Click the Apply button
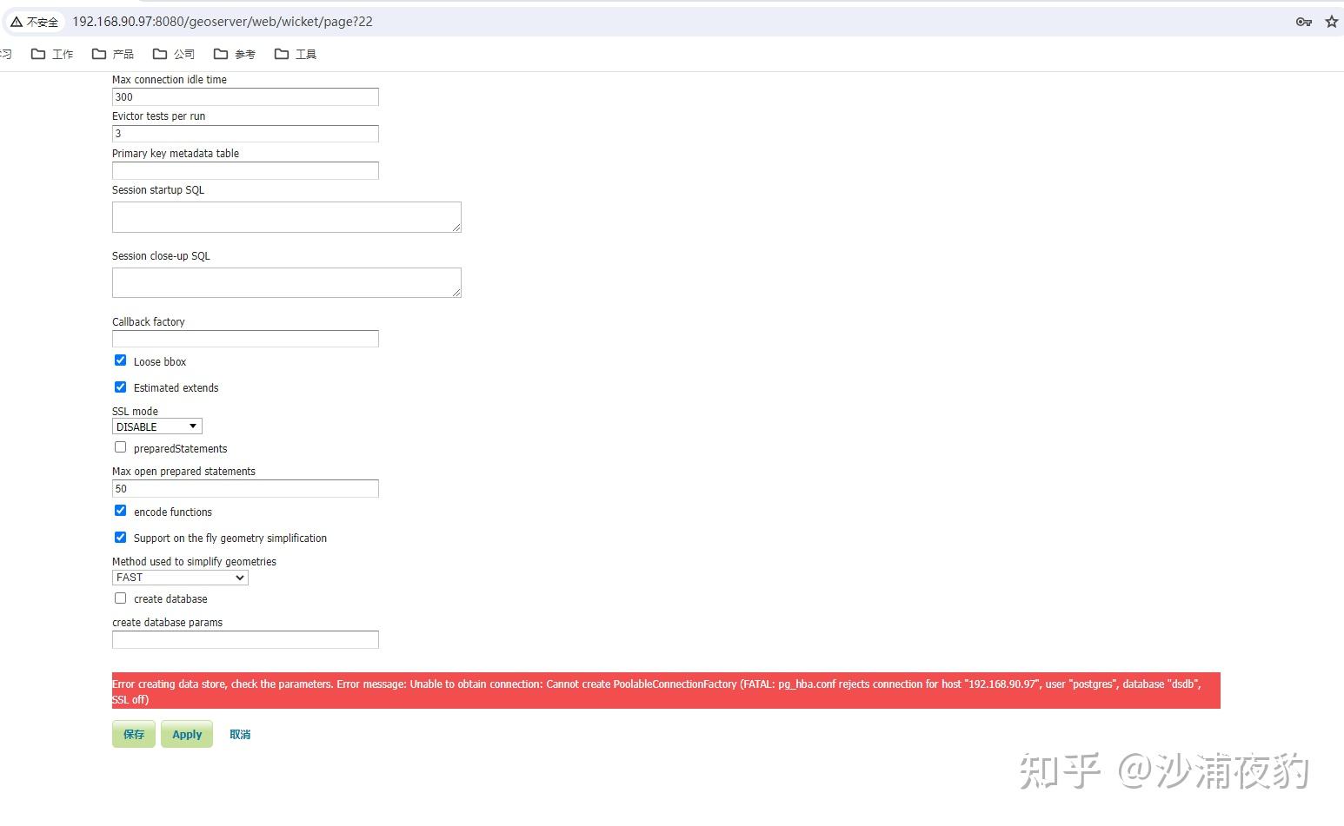Image resolution: width=1344 pixels, height=826 pixels. (x=186, y=734)
